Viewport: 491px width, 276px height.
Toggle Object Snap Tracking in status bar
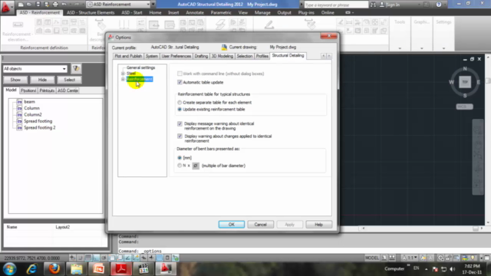pyautogui.click(x=128, y=258)
